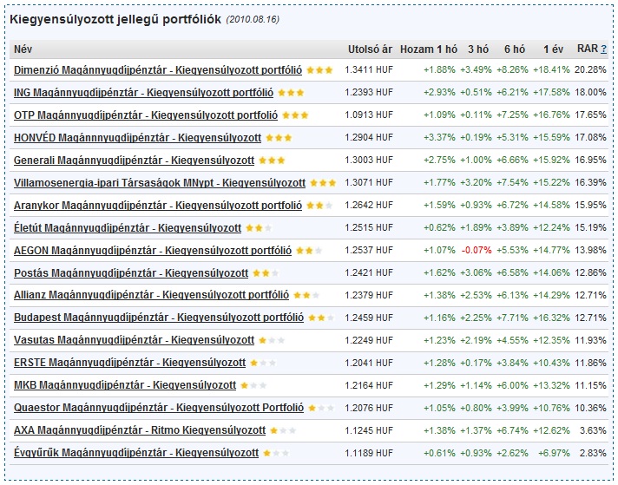
Task: Select the +3.20% three-month return for Villamosenergia-ipari
Action: tap(477, 183)
